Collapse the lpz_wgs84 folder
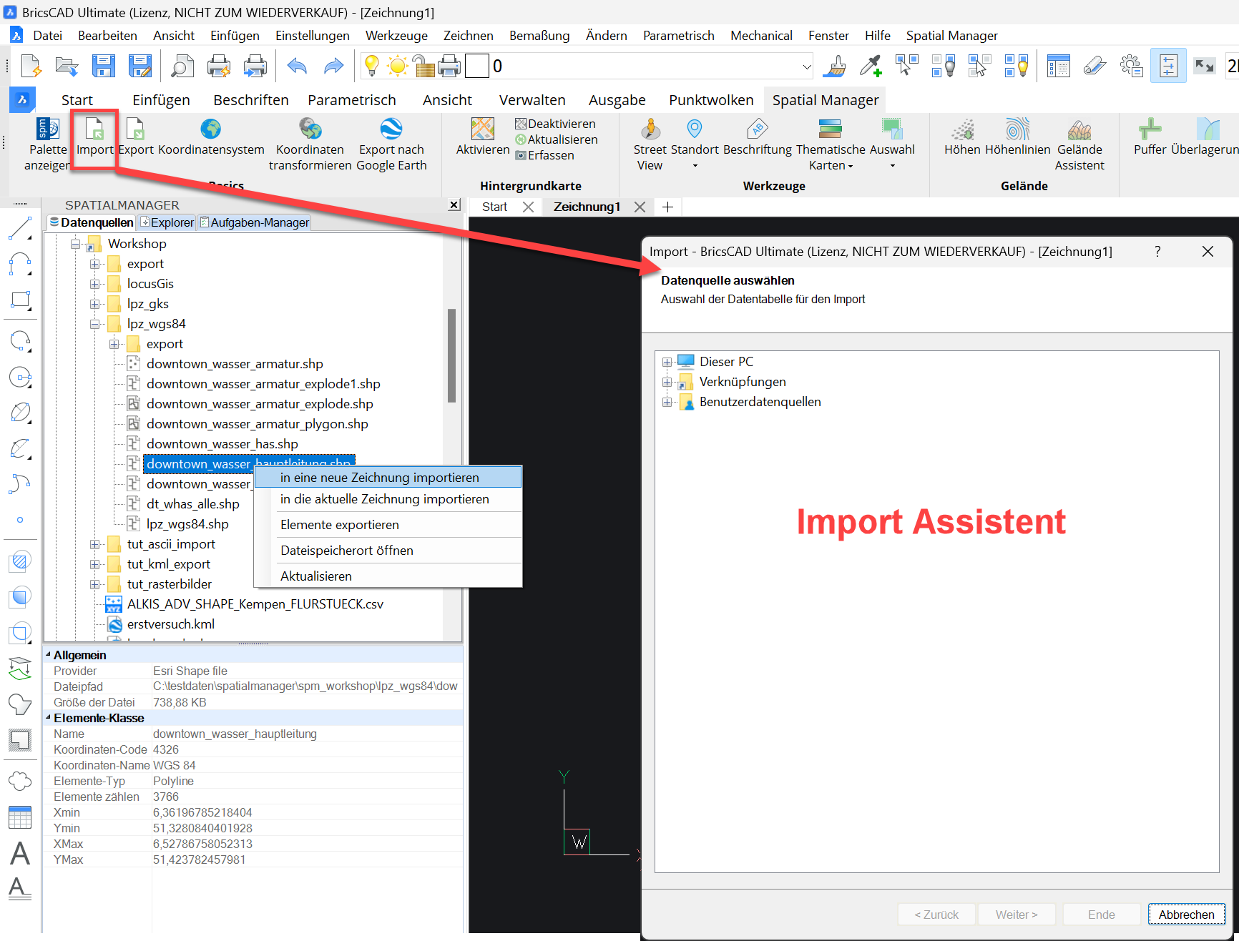 point(95,323)
